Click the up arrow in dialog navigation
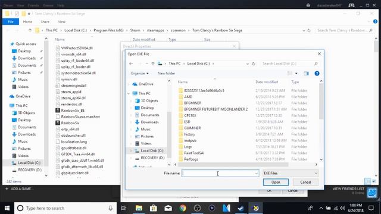381x214 pixels. tap(153, 64)
